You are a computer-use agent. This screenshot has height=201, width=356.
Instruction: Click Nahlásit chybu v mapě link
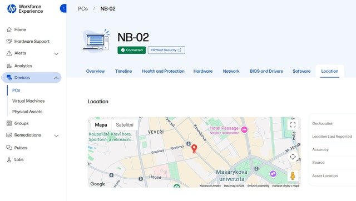(x=285, y=185)
